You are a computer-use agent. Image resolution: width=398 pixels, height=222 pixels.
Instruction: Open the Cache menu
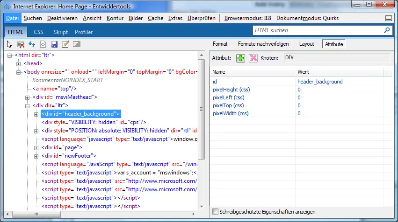pos(155,18)
